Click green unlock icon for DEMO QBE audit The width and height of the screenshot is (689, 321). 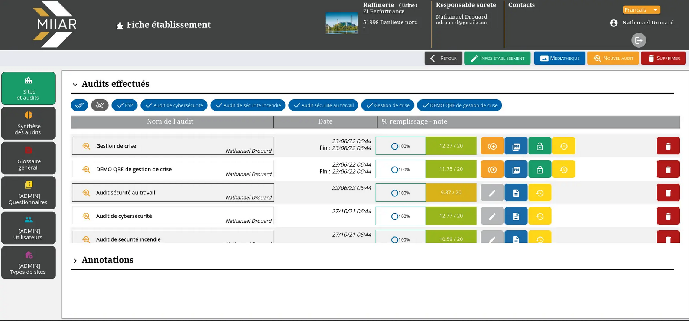click(540, 169)
